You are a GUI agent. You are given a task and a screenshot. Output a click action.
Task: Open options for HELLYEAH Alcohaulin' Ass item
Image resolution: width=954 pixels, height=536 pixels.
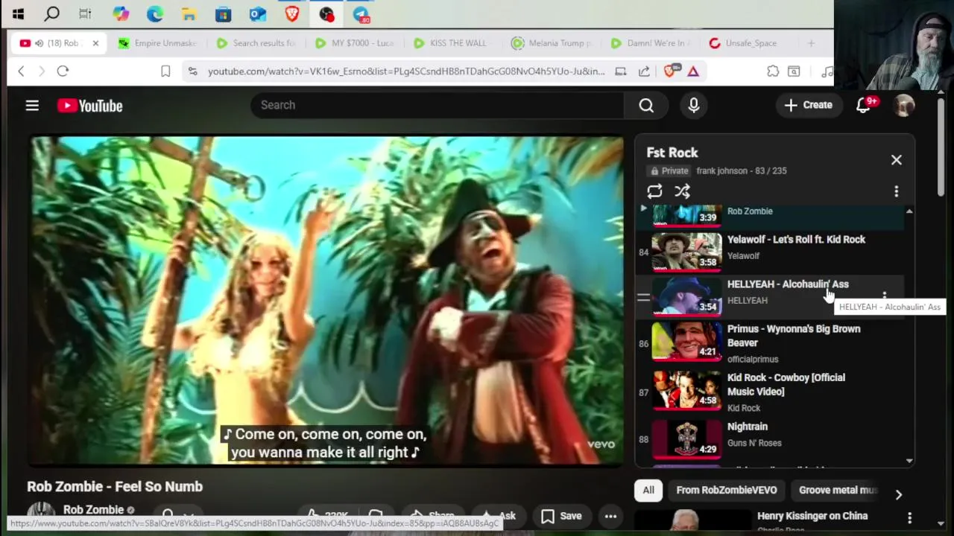(x=885, y=296)
